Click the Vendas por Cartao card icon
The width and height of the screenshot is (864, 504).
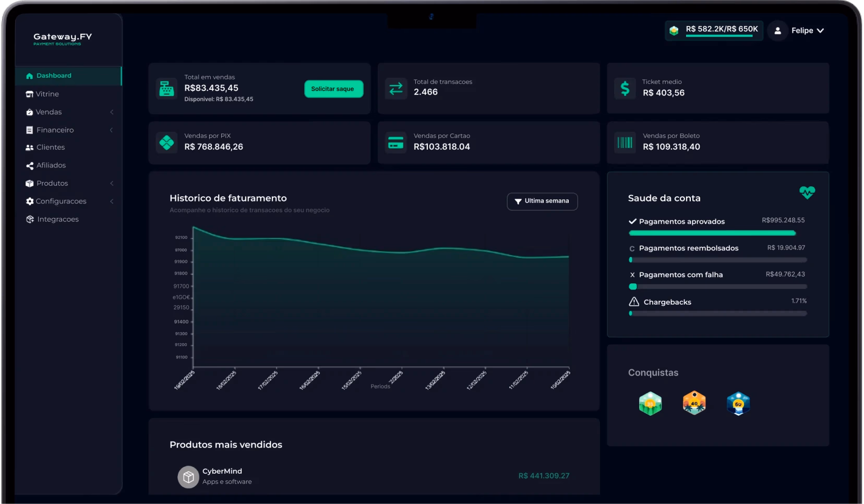(396, 142)
